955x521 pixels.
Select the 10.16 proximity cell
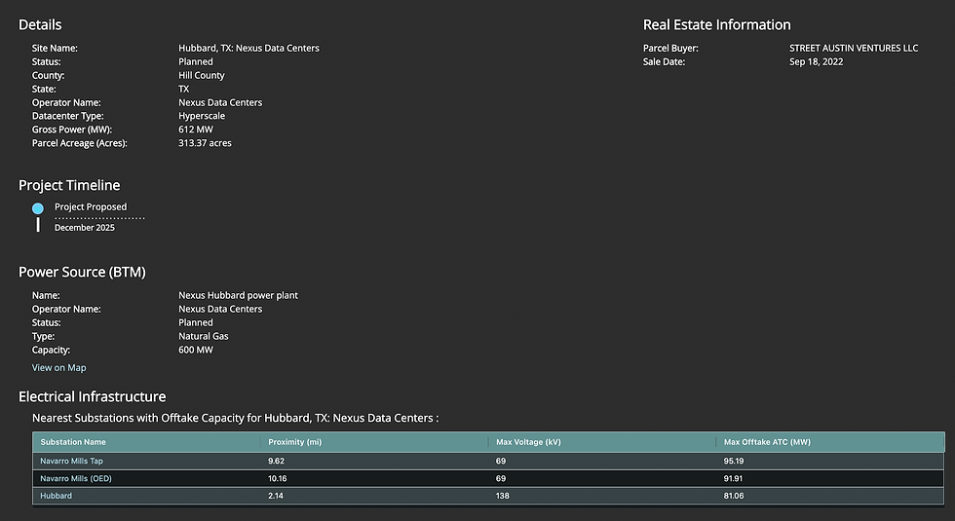point(277,478)
